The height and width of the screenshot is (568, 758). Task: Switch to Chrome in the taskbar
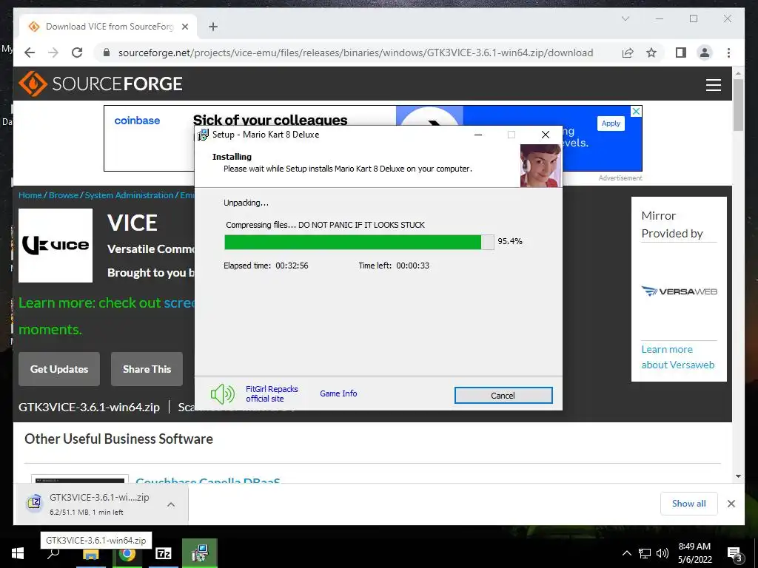[127, 553]
